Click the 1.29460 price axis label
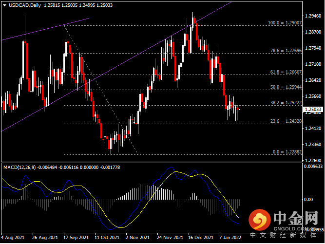Screen dimensions: 325x244 click(x=313, y=16)
